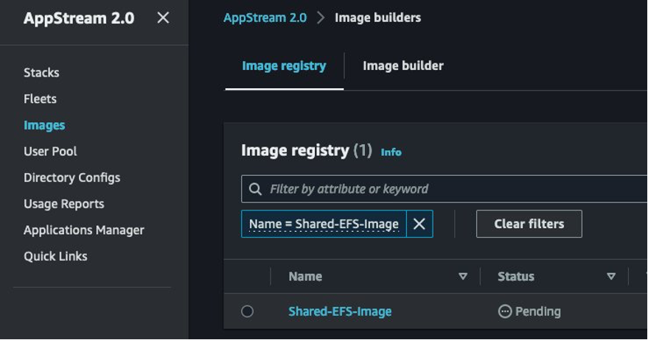Open Applications Manager in the sidebar
This screenshot has height=340, width=648.
tap(84, 230)
